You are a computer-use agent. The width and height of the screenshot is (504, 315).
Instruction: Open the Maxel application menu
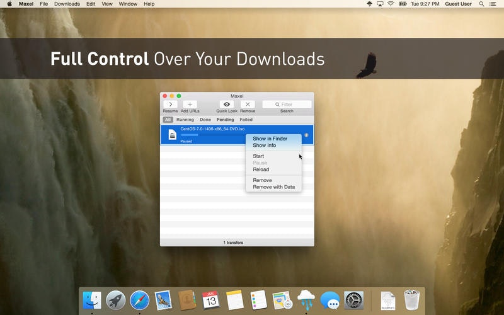point(26,4)
